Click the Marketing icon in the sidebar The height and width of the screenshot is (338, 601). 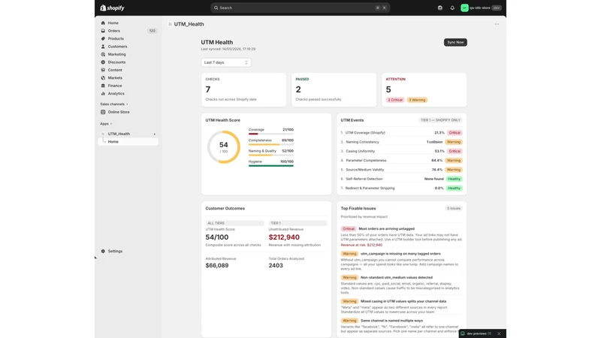coord(103,54)
